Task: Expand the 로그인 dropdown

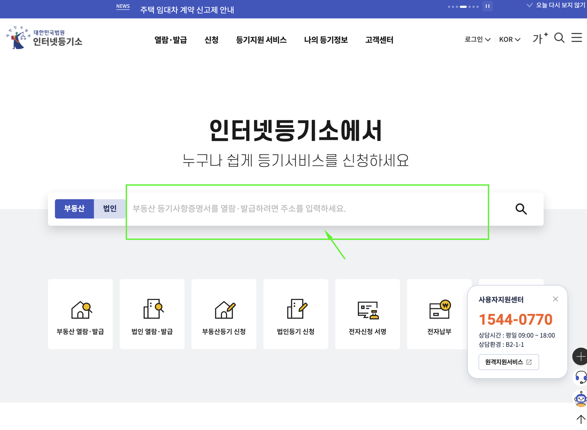Action: click(477, 39)
